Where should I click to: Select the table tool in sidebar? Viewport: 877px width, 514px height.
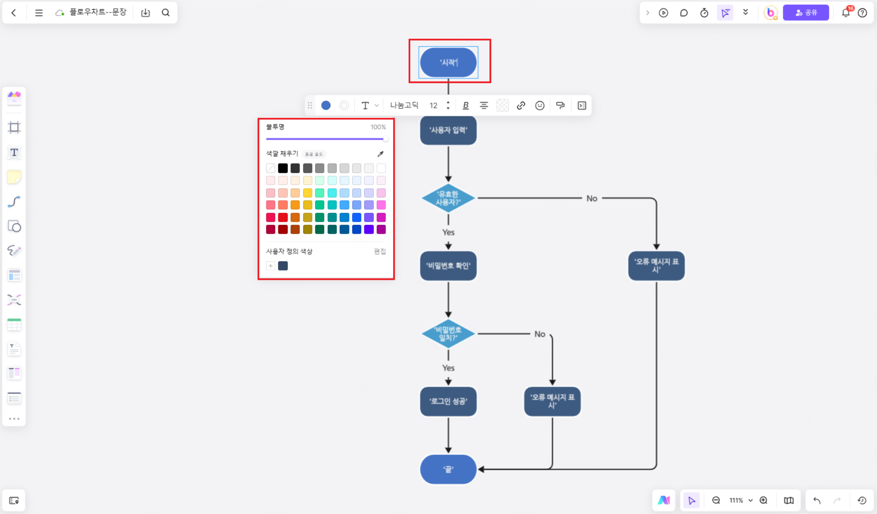coord(14,325)
